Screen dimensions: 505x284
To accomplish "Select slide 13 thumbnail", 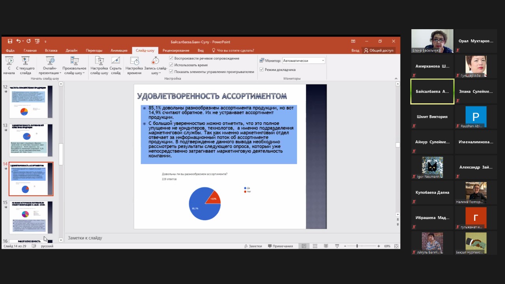I will [x=31, y=140].
